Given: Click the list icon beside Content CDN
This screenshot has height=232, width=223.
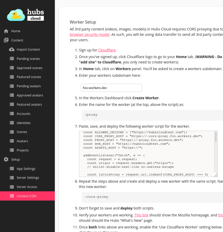Looking at the screenshot, I should pos(12,196).
